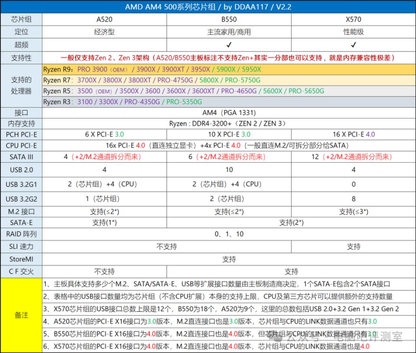Image resolution: width=416 pixels, height=353 pixels.
Task: Select the A520 column header
Action: tap(104, 19)
